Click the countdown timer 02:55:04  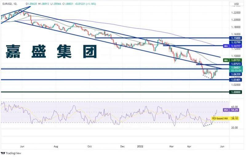pos(236,71)
